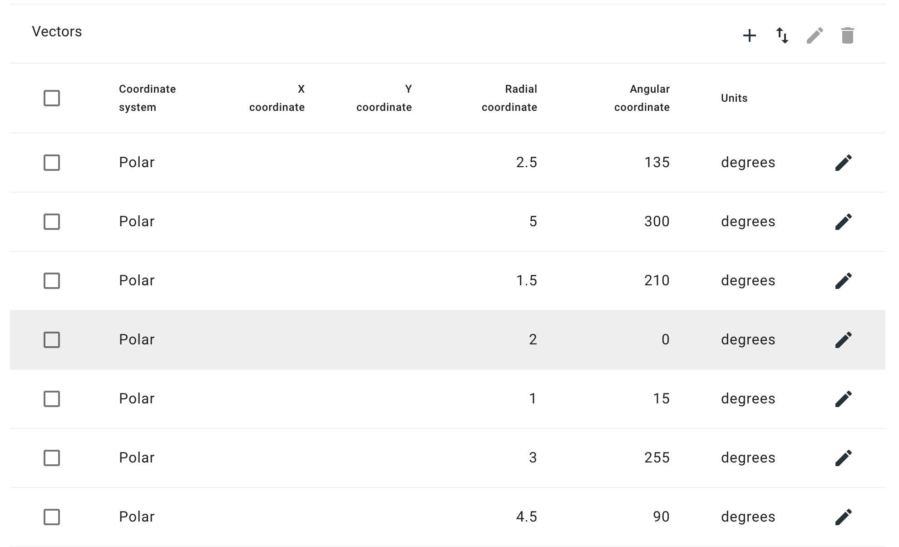Viewport: 899px width, 547px height.
Task: Edit the vector with angle 255
Action: tap(843, 458)
